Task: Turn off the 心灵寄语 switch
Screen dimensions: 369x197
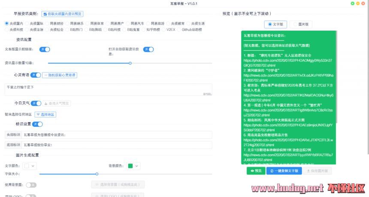Action: [x=36, y=75]
